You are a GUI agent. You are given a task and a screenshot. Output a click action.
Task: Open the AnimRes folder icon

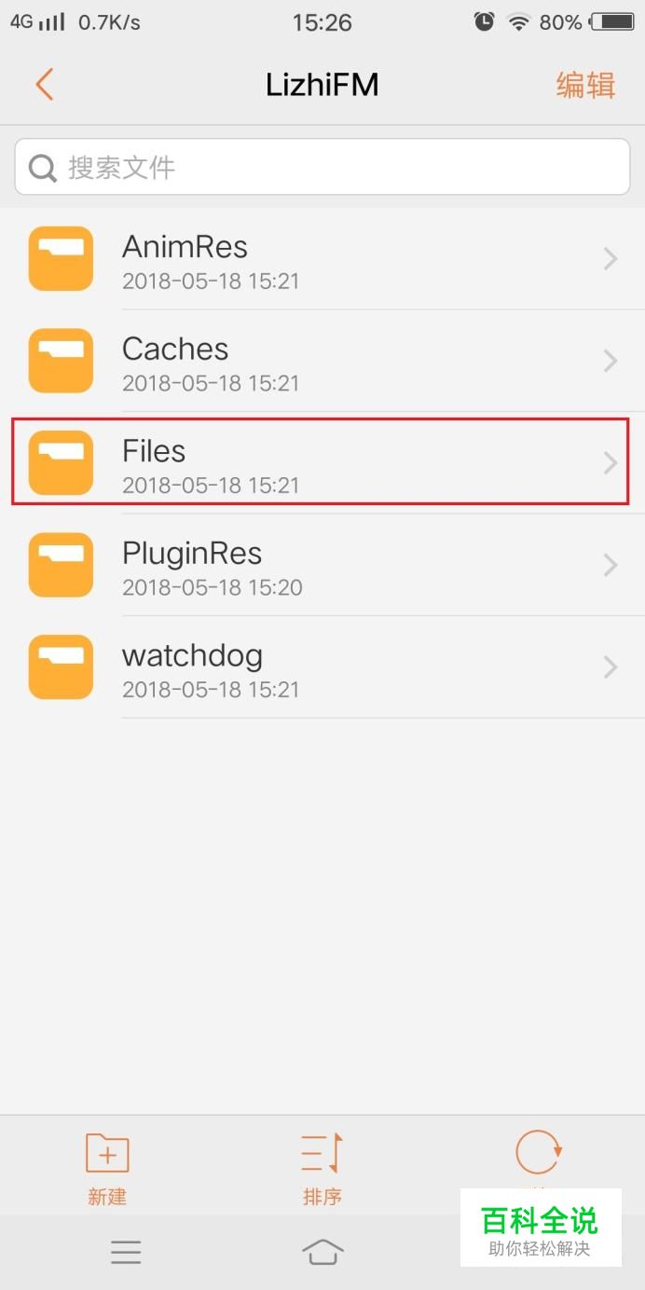coord(61,258)
